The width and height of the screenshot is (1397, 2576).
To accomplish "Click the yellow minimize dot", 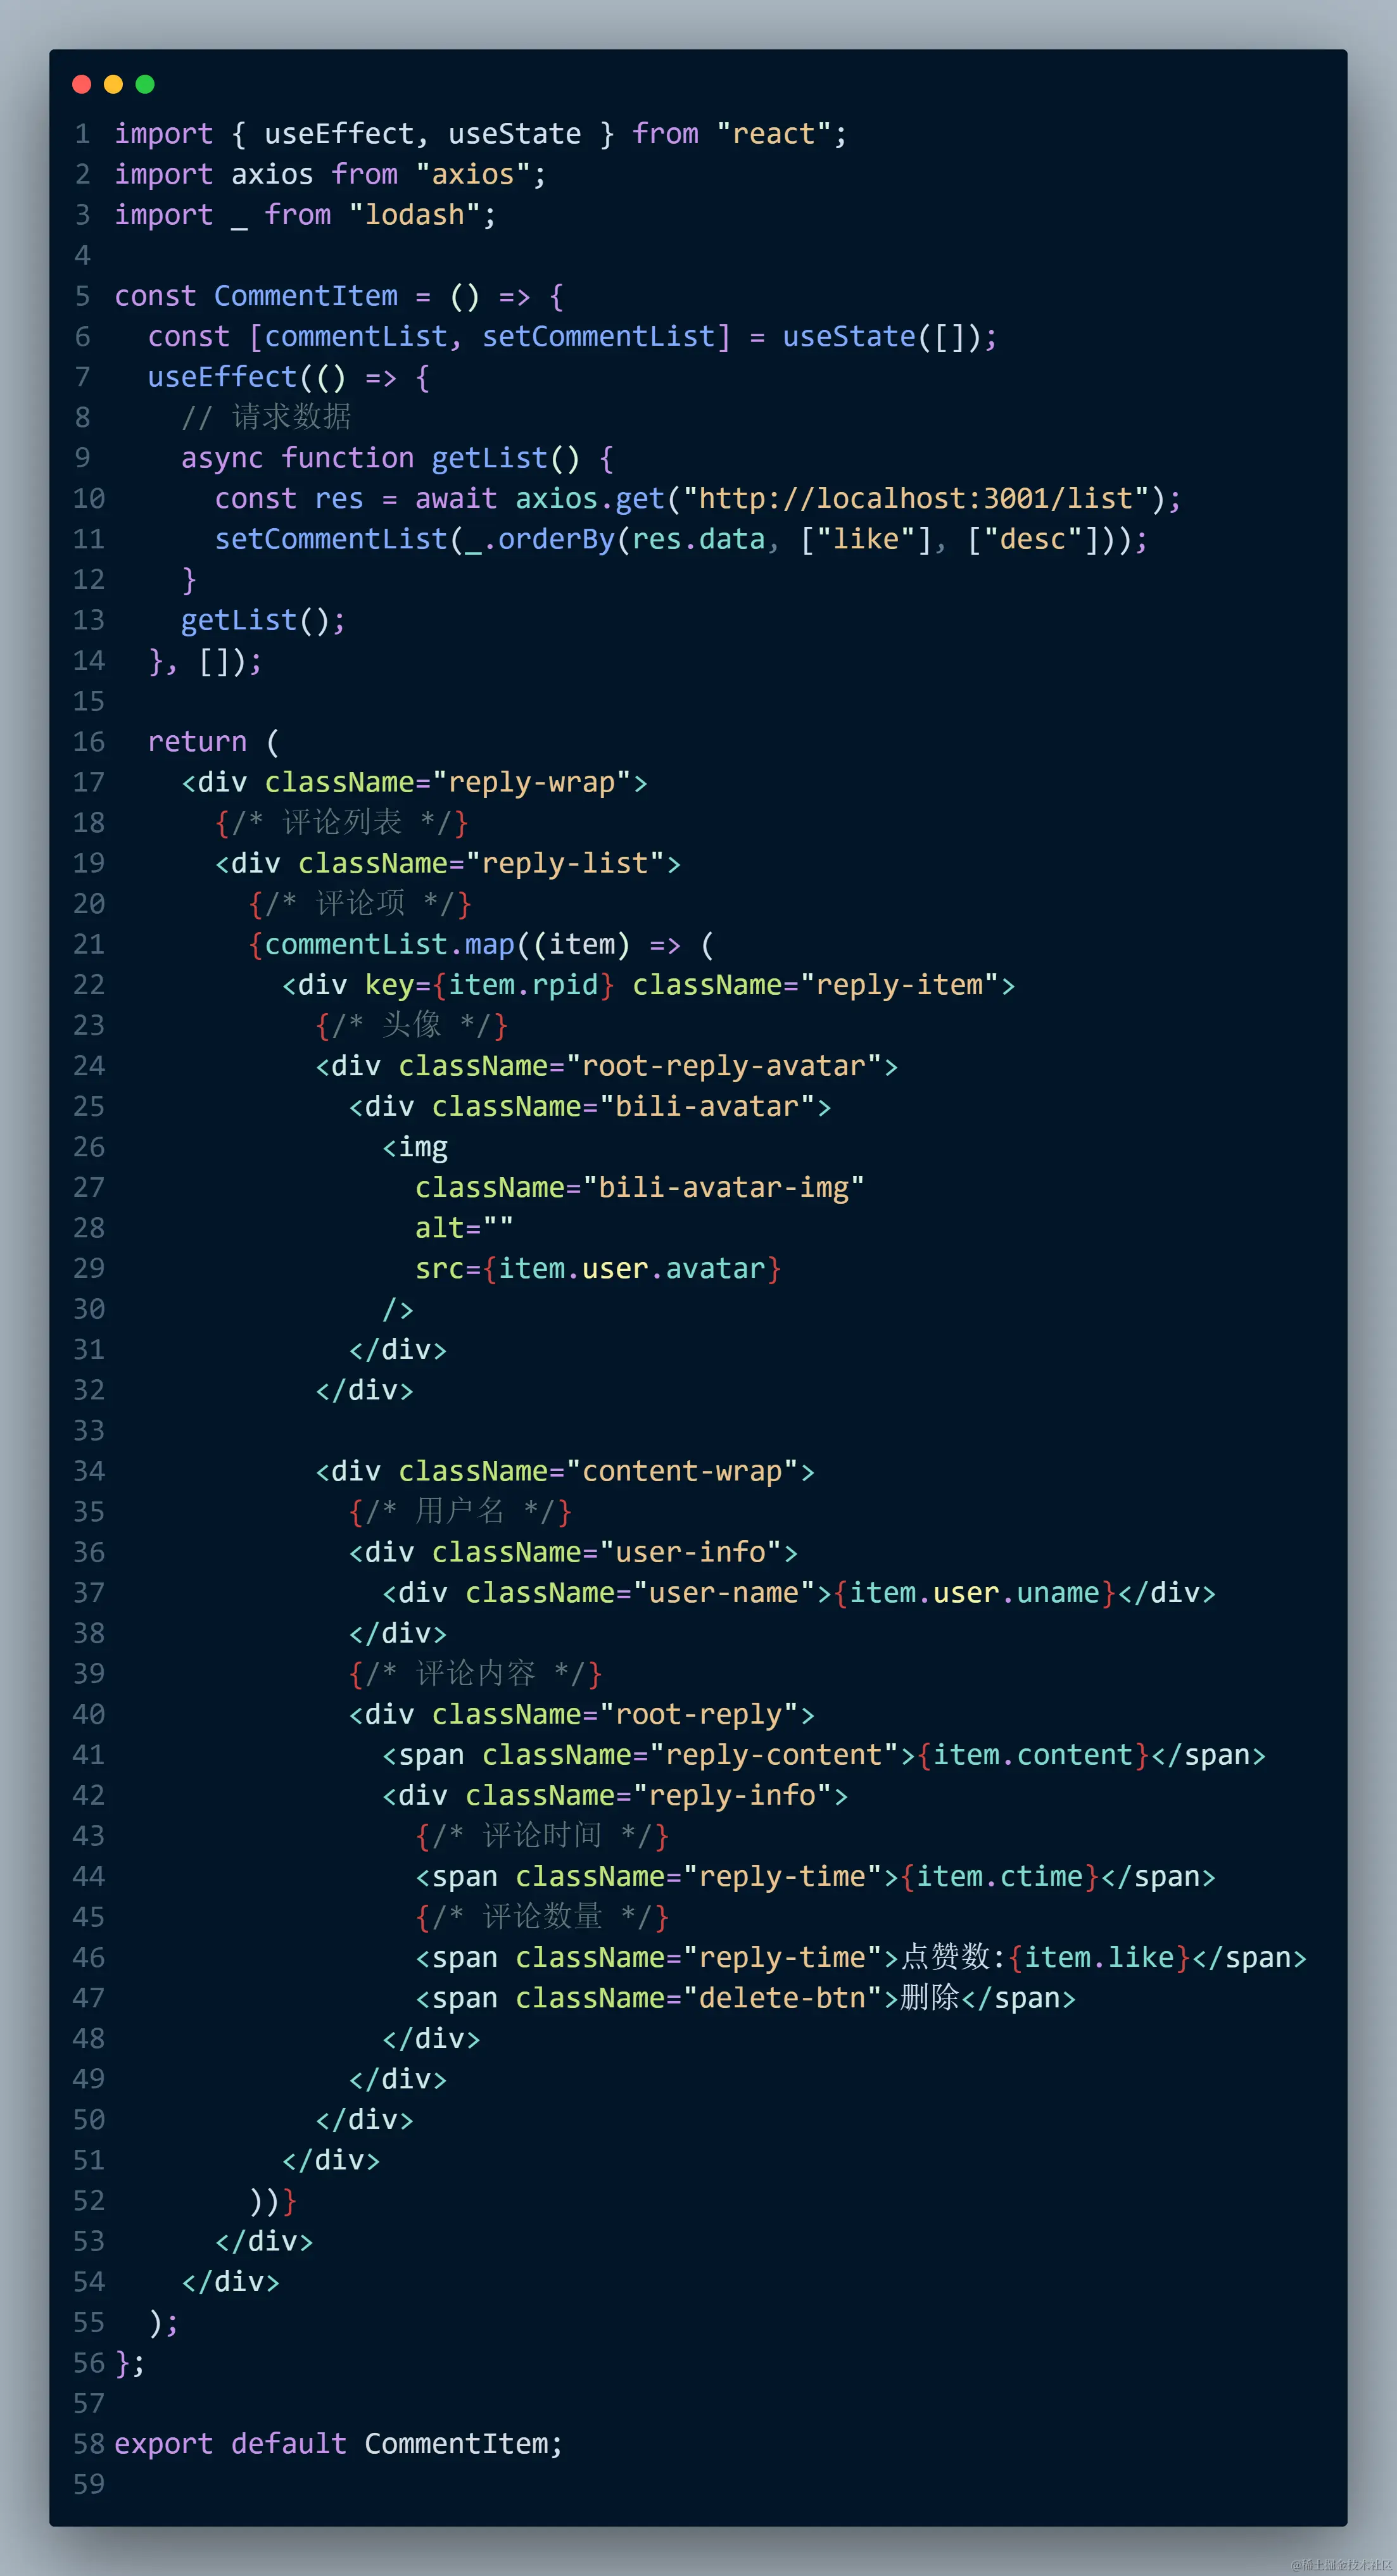I will (113, 84).
